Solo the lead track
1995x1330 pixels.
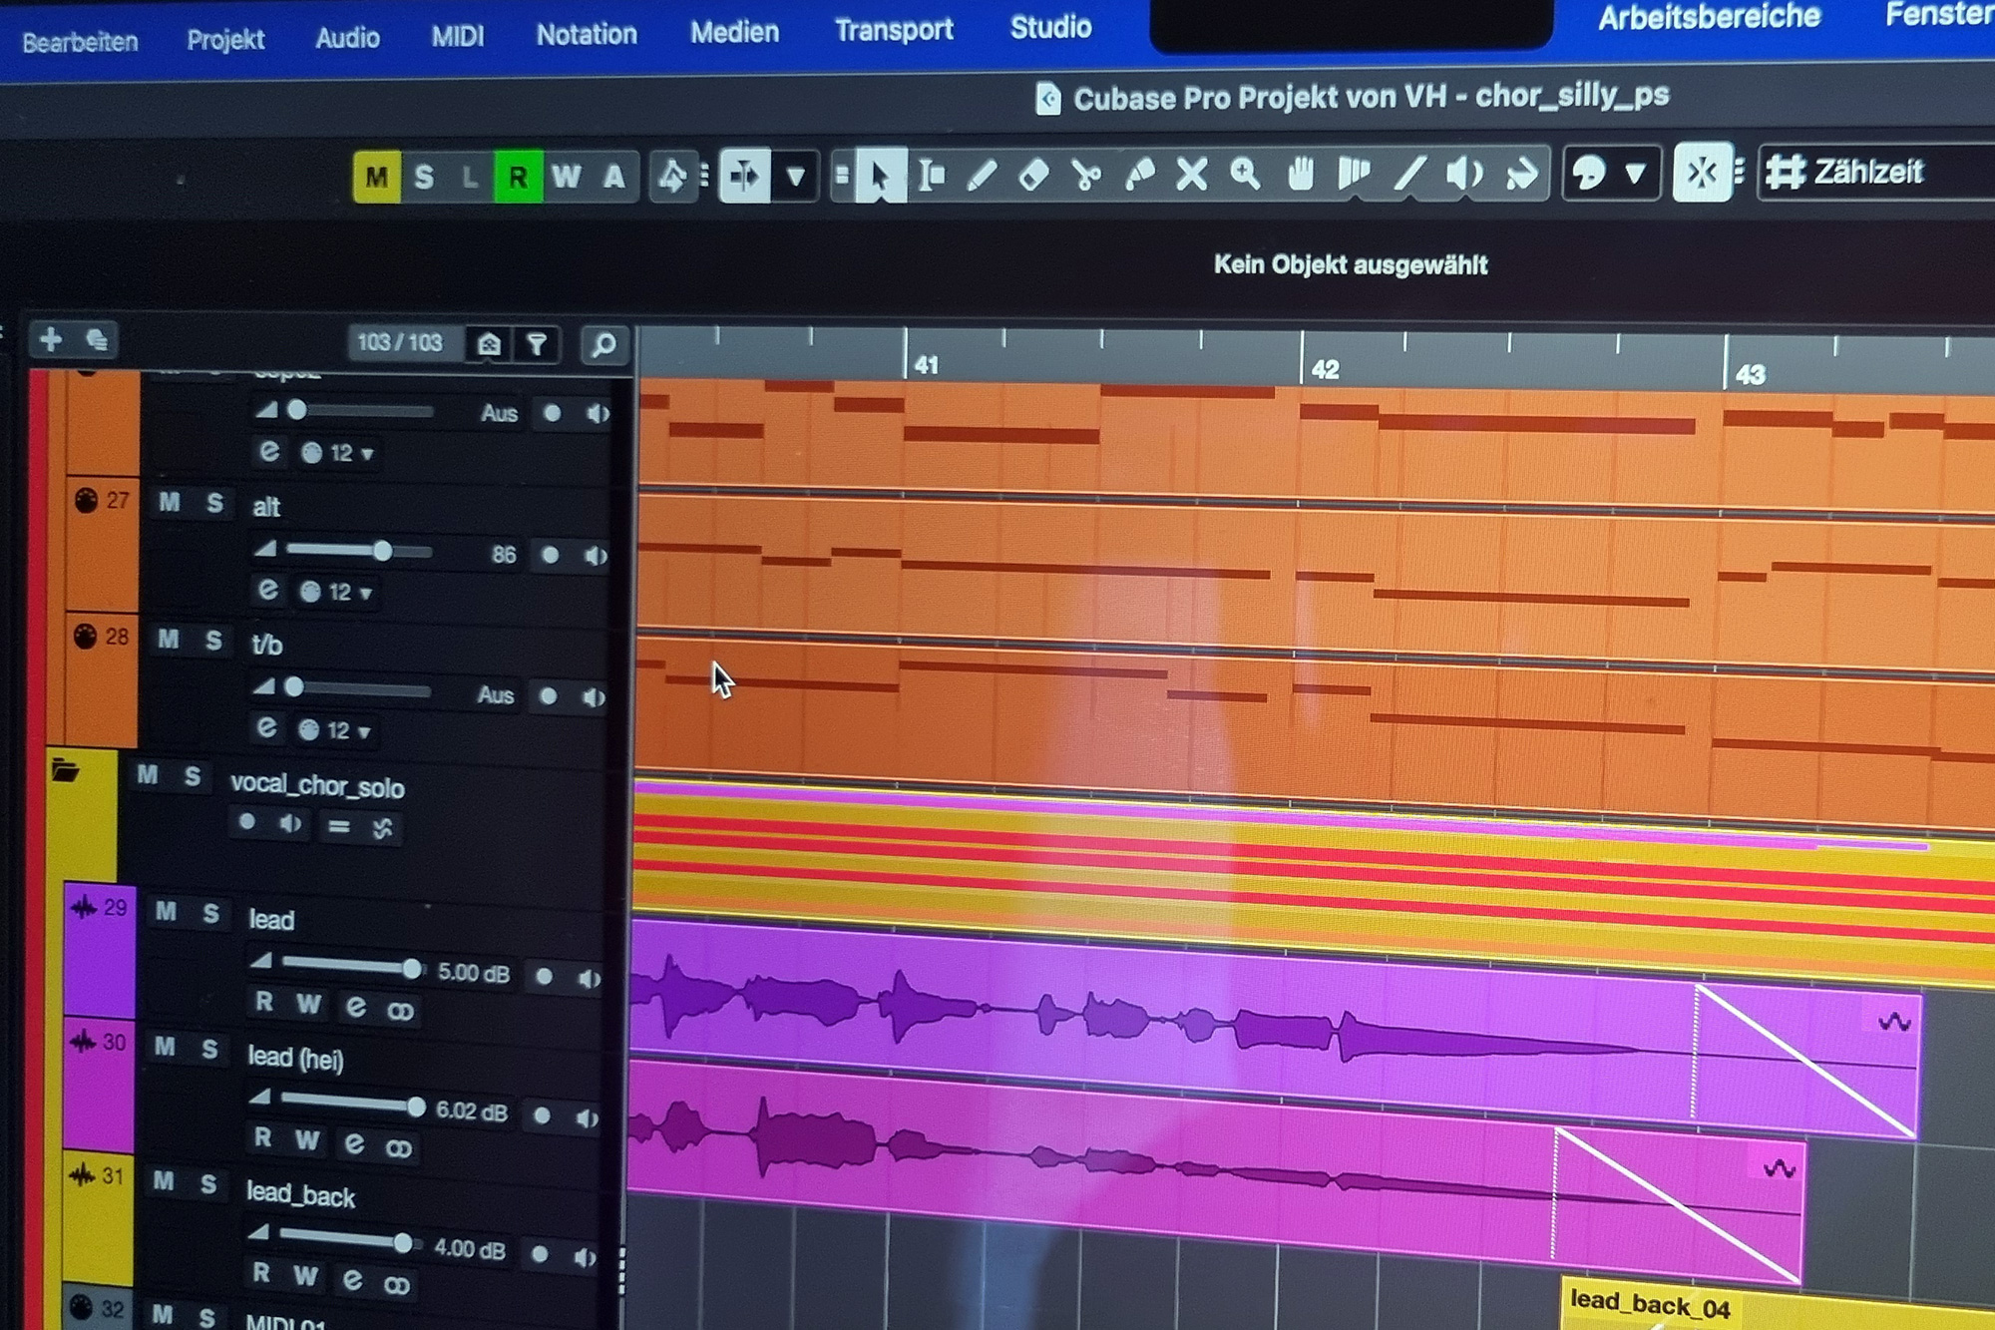[x=210, y=913]
